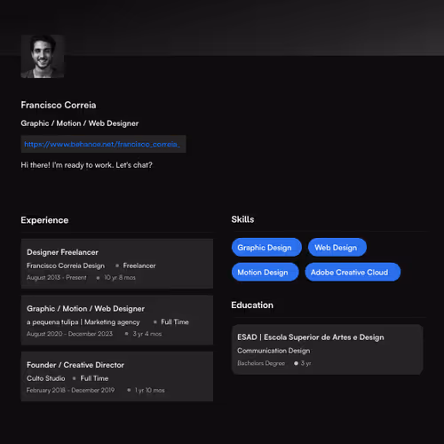The height and width of the screenshot is (444, 444).
Task: Click the Adobe Creative Cloud skill pill
Action: coord(353,272)
